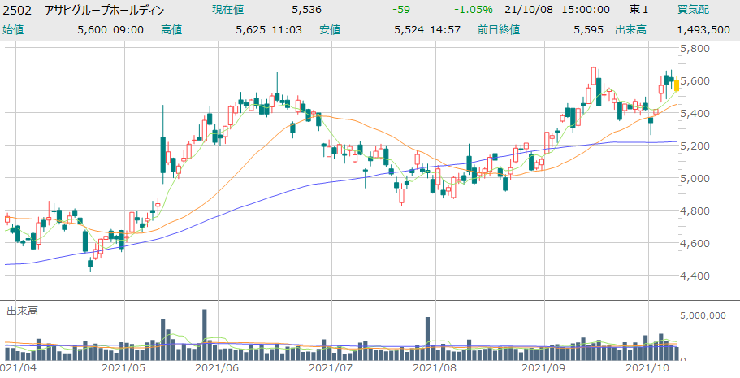
Task: Click the 出来高 label in the volume panel
Action: (21, 311)
